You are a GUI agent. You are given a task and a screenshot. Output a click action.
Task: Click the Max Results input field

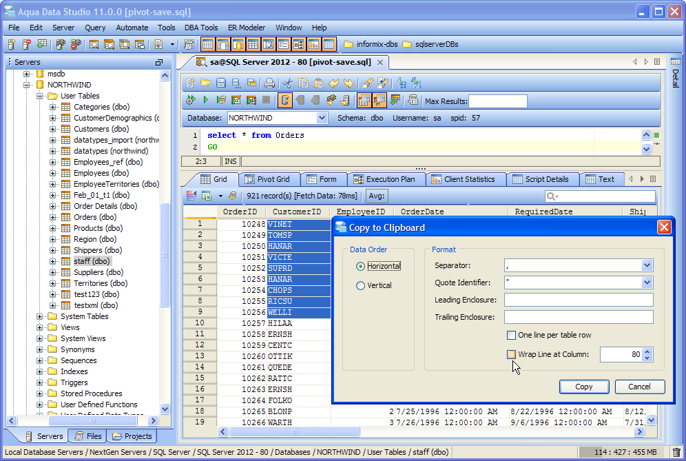point(498,101)
